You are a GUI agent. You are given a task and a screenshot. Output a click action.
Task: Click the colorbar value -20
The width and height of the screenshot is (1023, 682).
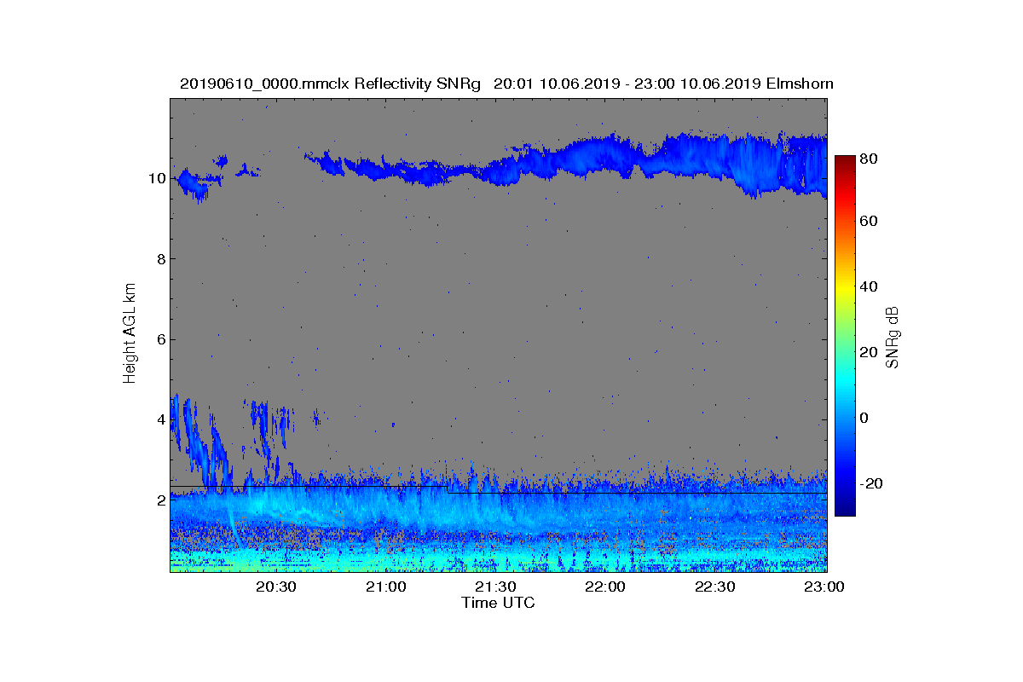tap(872, 483)
